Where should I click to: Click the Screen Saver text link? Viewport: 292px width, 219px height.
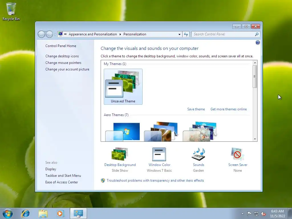coord(238,165)
